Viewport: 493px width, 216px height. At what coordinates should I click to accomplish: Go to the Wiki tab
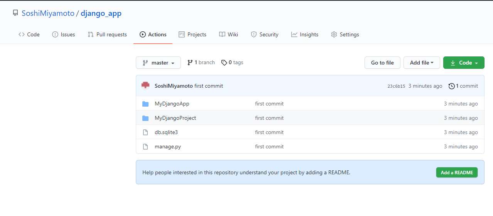[228, 34]
